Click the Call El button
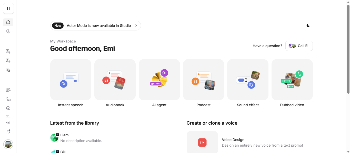 coord(299,46)
